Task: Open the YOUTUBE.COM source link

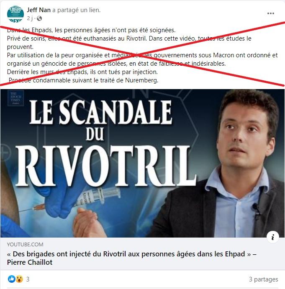Action: point(25,245)
